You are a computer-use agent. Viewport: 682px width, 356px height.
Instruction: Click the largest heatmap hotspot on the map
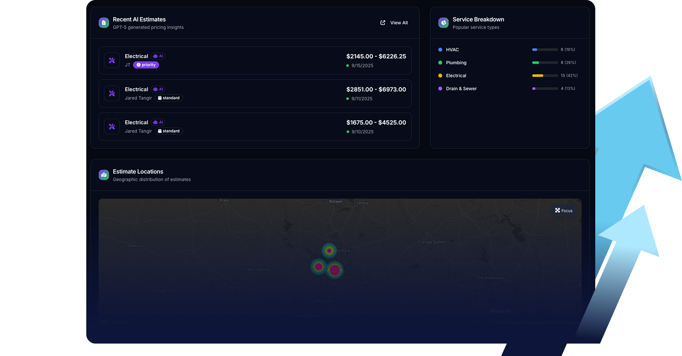coord(335,270)
